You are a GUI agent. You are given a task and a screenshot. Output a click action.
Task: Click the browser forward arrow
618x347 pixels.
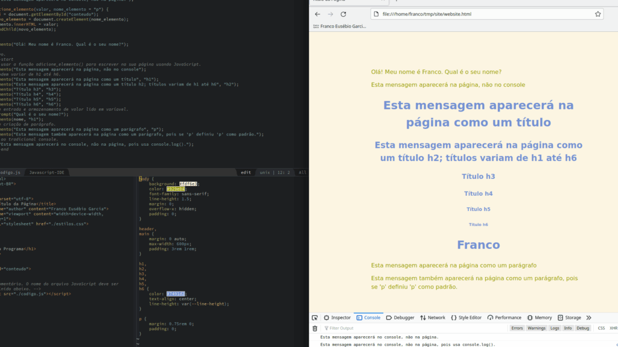330,14
